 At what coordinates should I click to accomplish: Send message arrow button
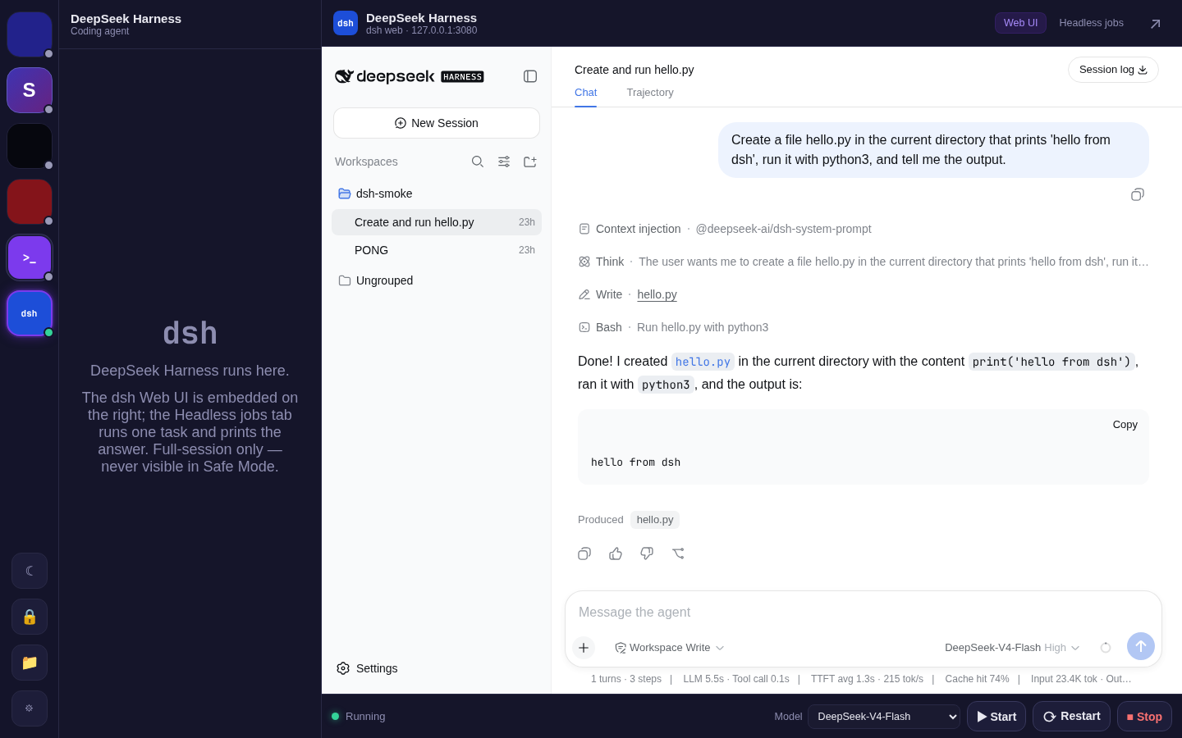pyautogui.click(x=1141, y=646)
